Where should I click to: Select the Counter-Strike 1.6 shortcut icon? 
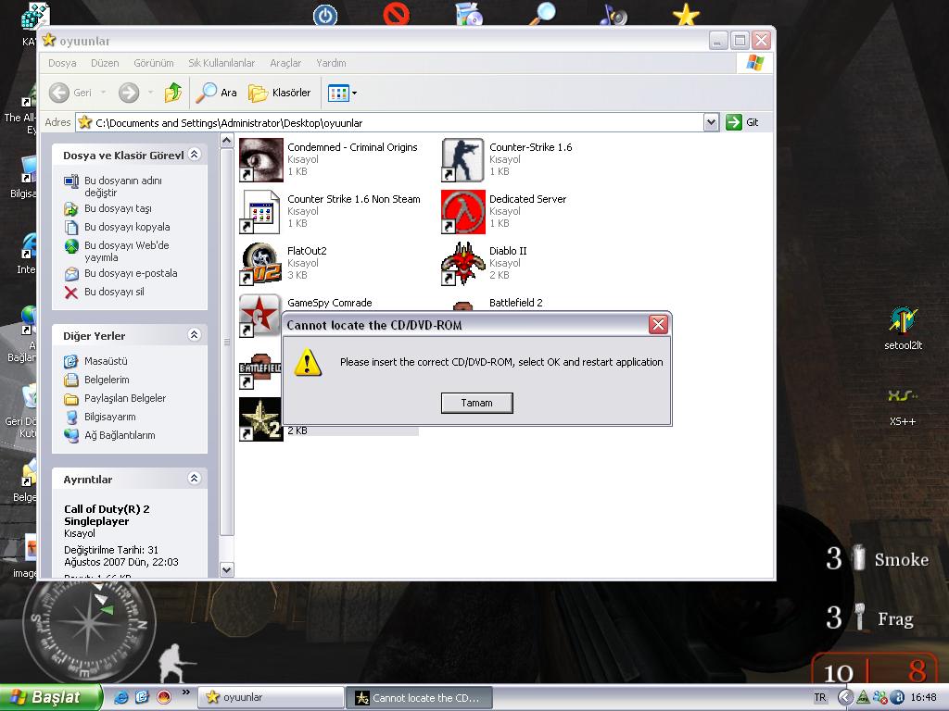pyautogui.click(x=463, y=159)
